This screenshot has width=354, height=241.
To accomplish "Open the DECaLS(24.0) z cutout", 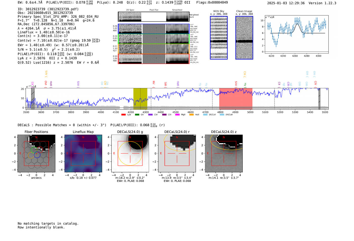I will [x=224, y=154].
